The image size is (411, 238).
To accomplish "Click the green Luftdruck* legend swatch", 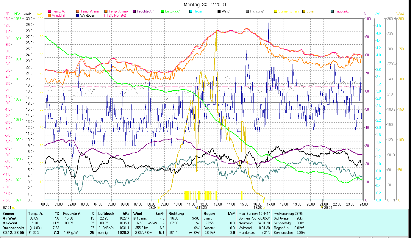I will 162,12.
